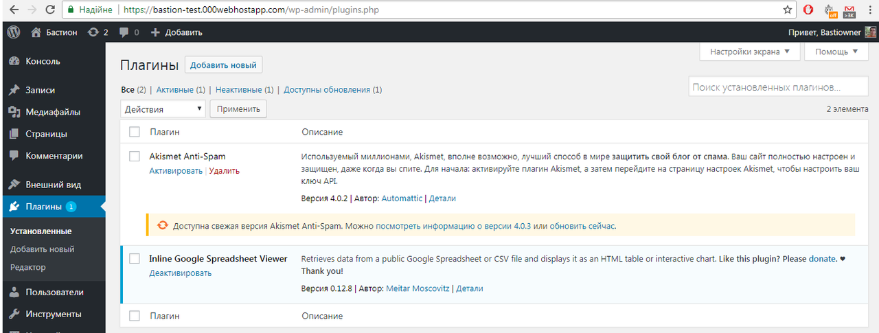This screenshot has height=333, width=879.
Task: Click Деактивировать under Inline Google Spreadsheet Viewer
Action: click(180, 273)
